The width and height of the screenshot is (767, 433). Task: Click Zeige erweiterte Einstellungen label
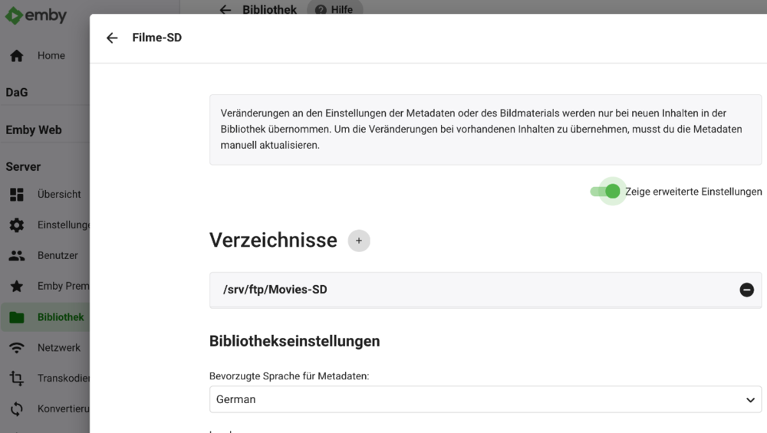693,192
